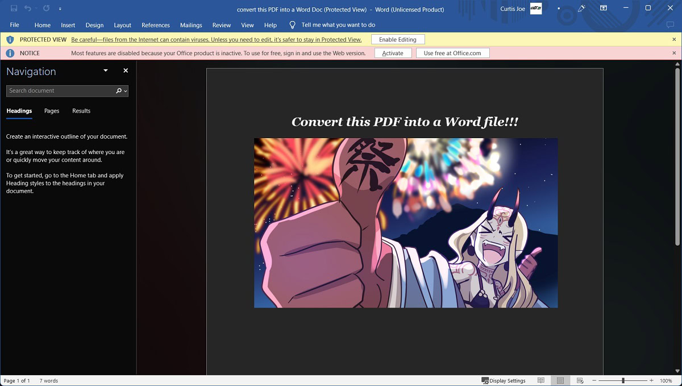The width and height of the screenshot is (682, 386).
Task: Click the Redo/Repeat icon
Action: (47, 9)
